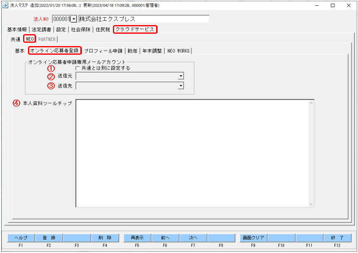Click the 株式会社エクスプレス name field
The width and height of the screenshot is (358, 253).
click(144, 19)
